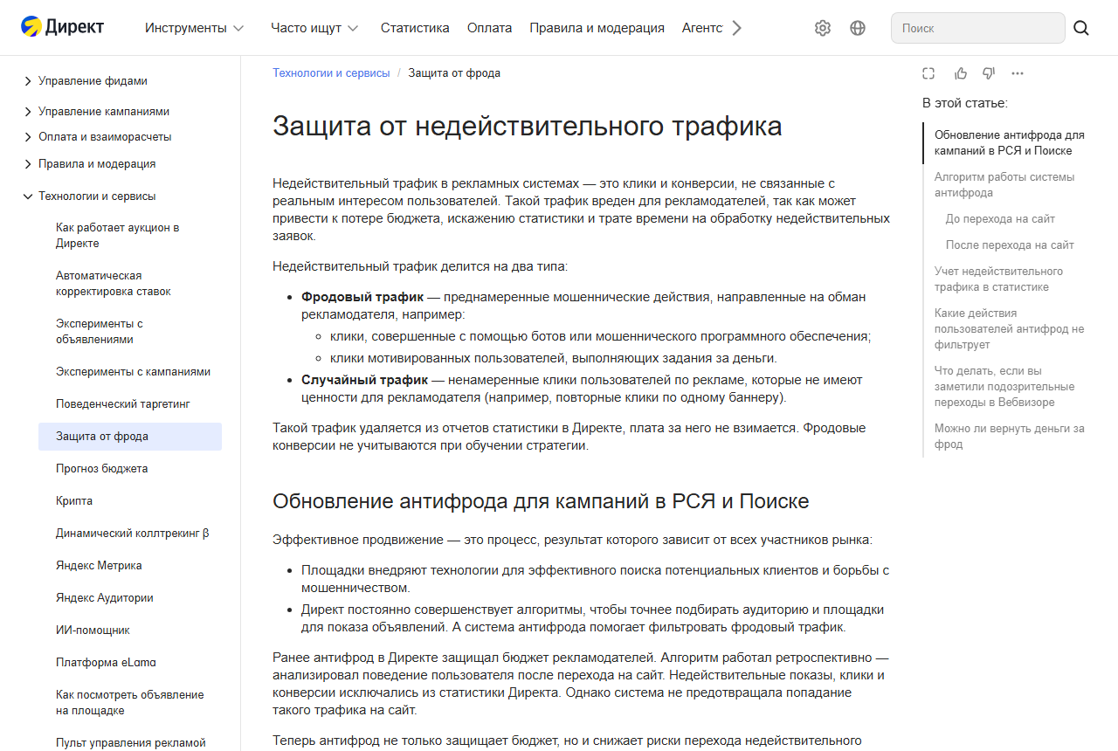Jump to Алгоритм работы системы антифрода
This screenshot has height=751, width=1118.
click(x=1004, y=185)
